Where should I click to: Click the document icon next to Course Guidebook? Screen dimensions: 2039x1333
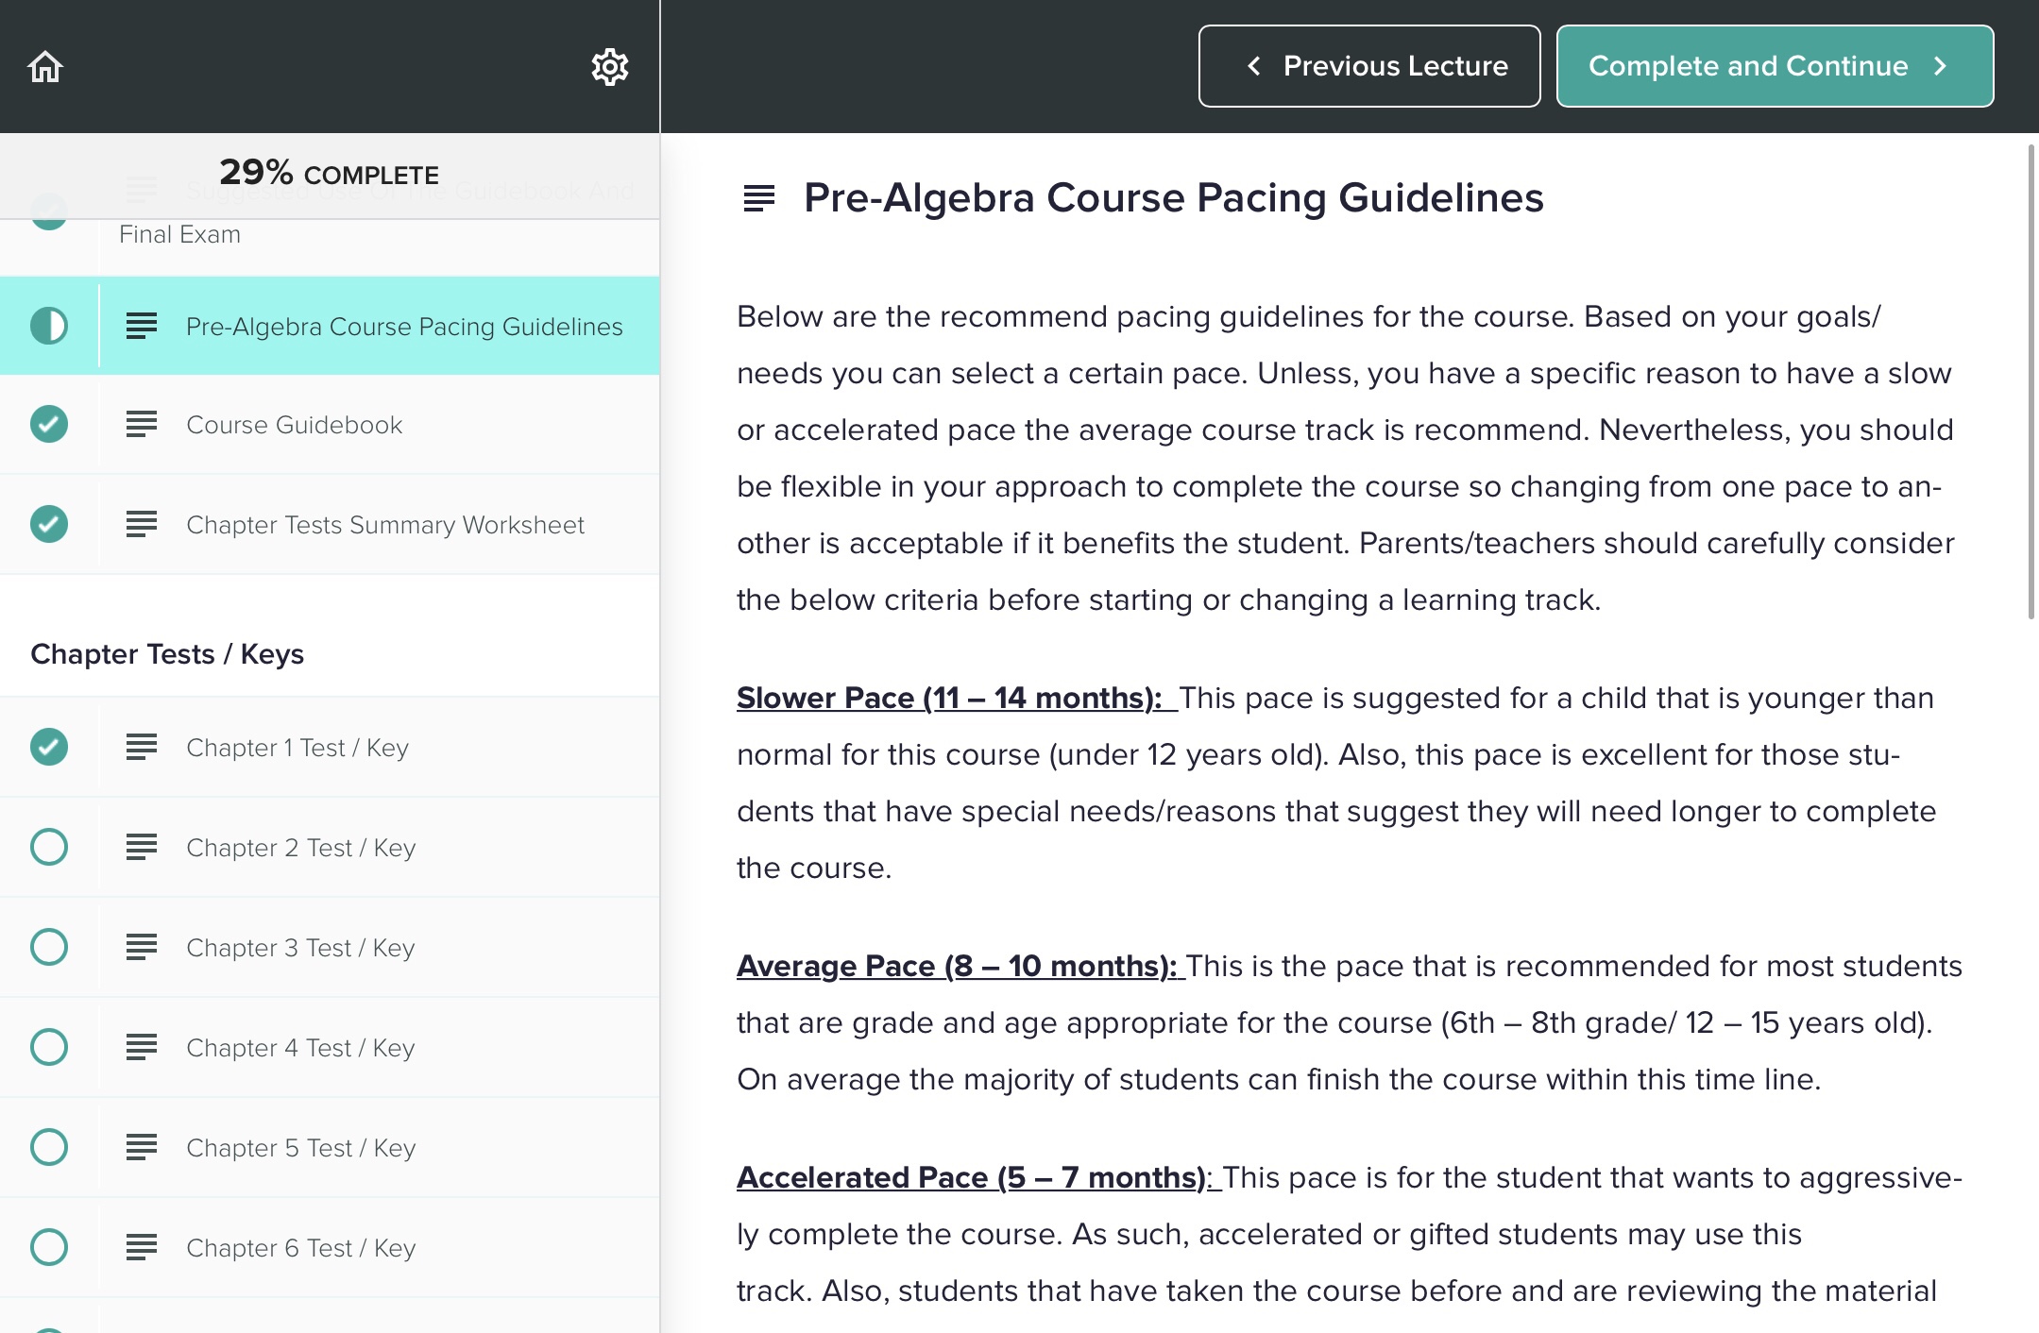142,425
